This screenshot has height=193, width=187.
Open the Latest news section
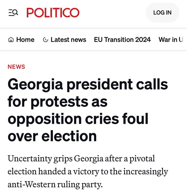point(68,40)
